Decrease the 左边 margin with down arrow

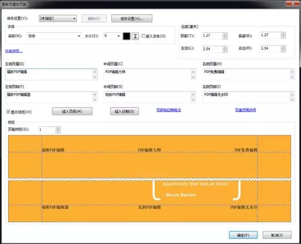point(225,51)
